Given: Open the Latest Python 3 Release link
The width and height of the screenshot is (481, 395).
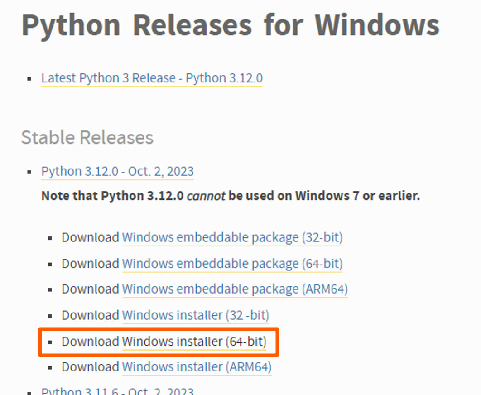Looking at the screenshot, I should click(151, 78).
